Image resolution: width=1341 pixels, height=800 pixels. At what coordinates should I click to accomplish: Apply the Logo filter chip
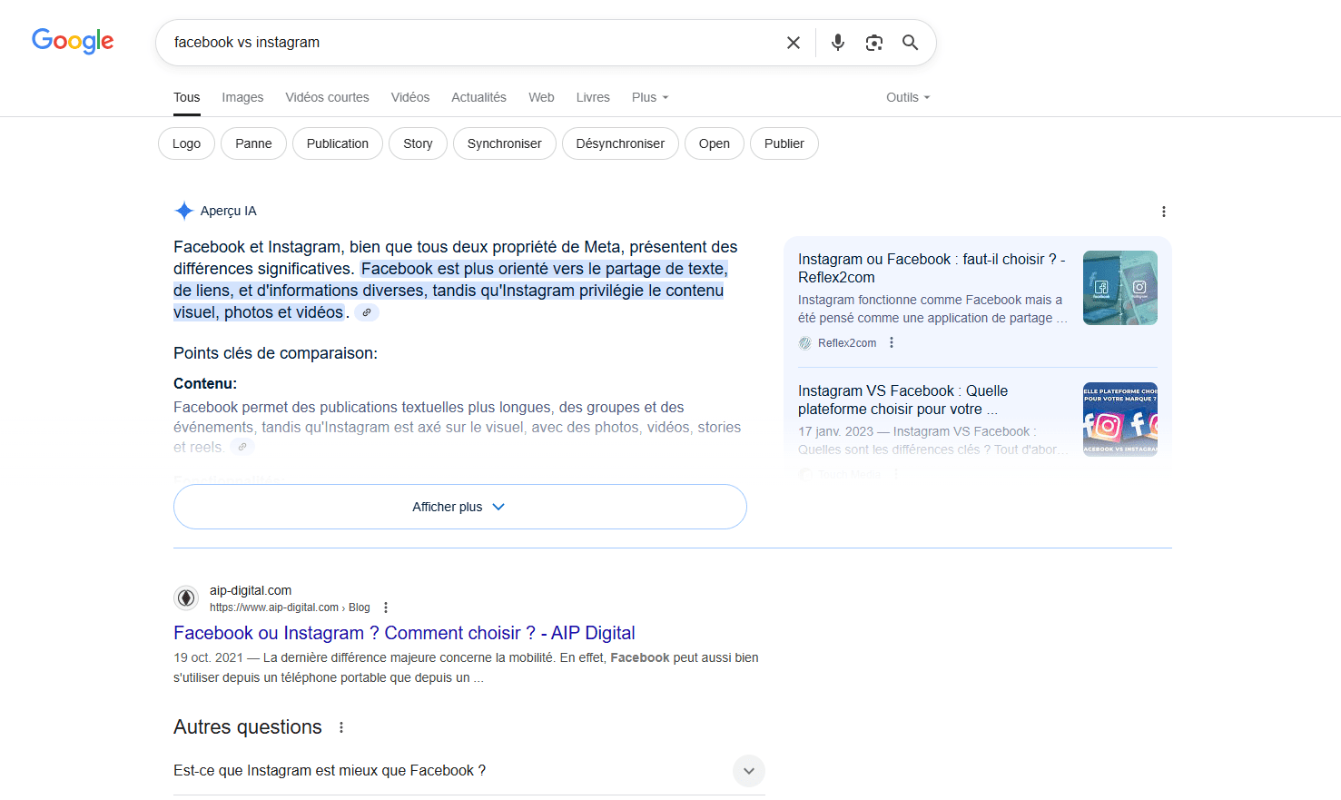tap(186, 143)
